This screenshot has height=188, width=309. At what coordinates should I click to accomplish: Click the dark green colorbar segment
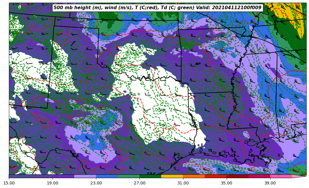150,176
